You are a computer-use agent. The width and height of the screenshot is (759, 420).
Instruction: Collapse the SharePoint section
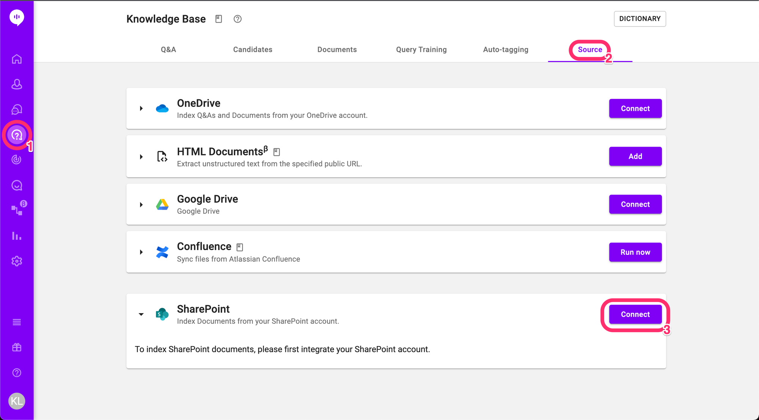tap(141, 314)
